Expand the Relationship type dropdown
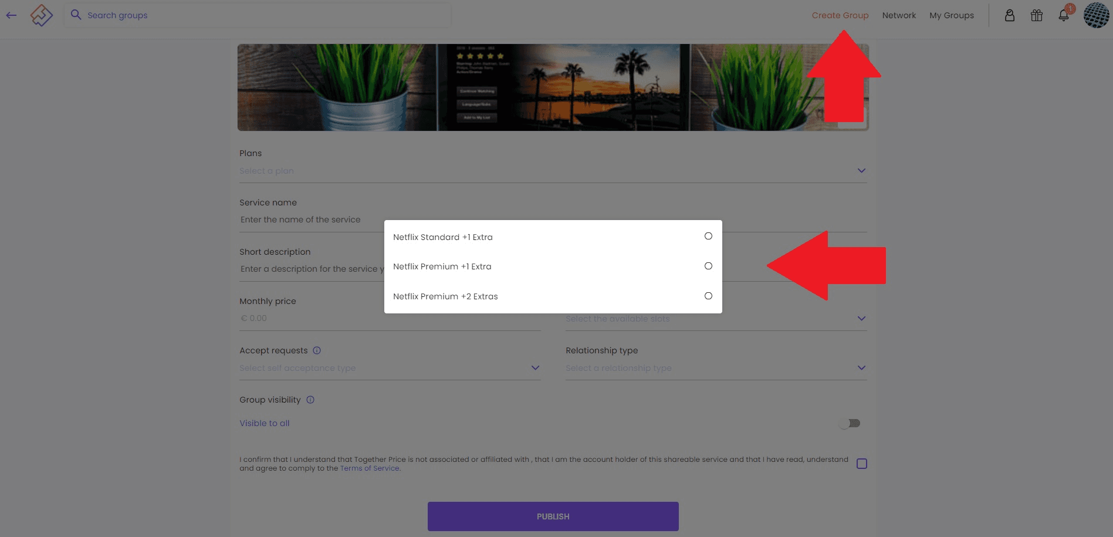1113x537 pixels. click(x=861, y=368)
